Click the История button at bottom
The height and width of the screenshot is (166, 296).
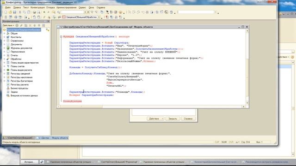coord(29,162)
